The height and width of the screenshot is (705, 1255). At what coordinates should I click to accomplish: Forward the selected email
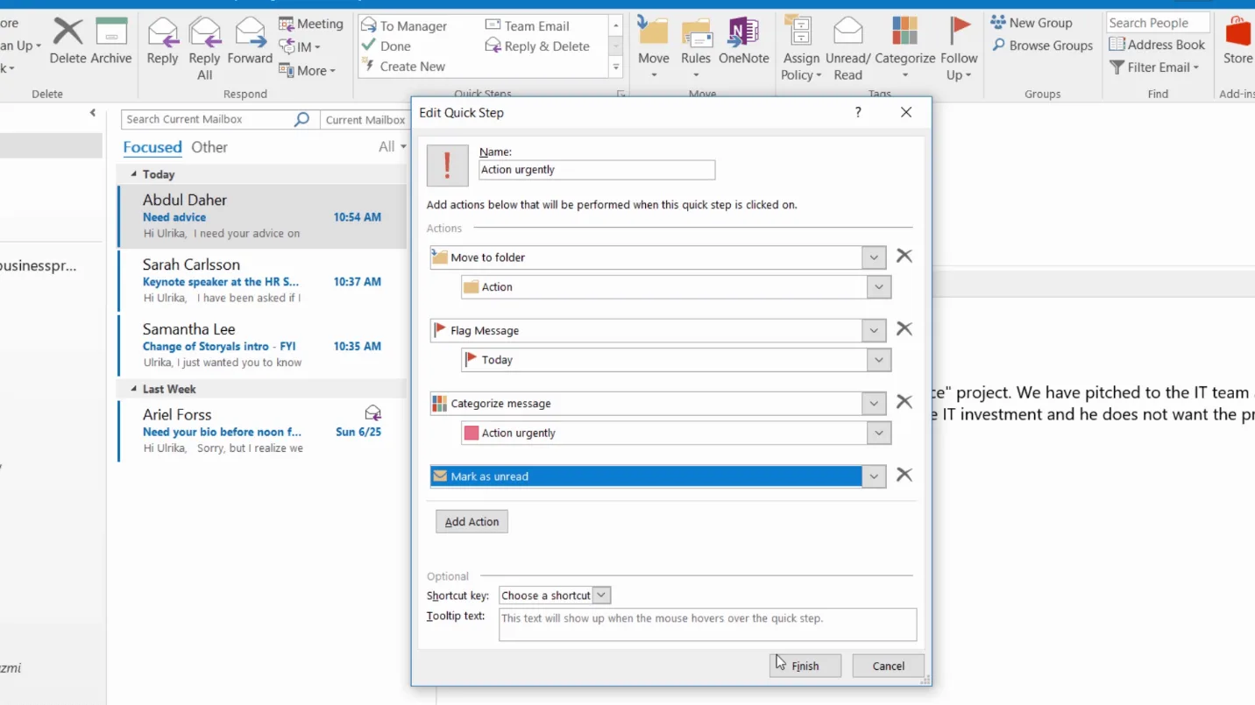point(250,42)
